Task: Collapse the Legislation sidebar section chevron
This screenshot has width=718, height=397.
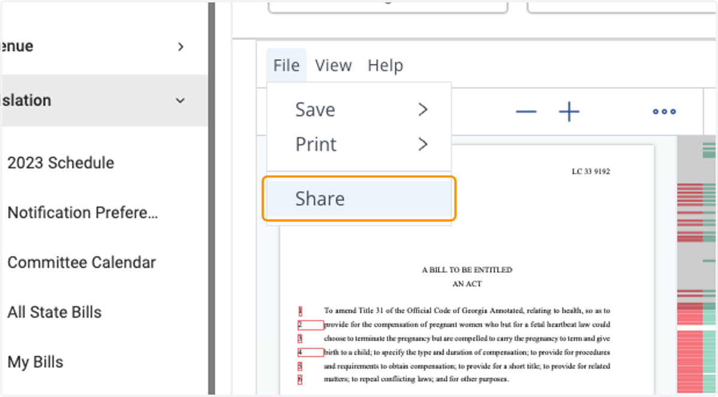Action: pyautogui.click(x=180, y=101)
